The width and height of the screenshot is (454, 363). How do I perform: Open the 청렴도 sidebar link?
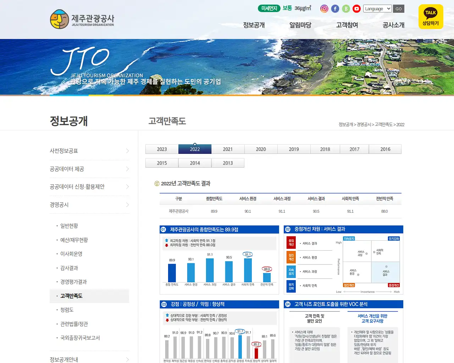coord(66,309)
